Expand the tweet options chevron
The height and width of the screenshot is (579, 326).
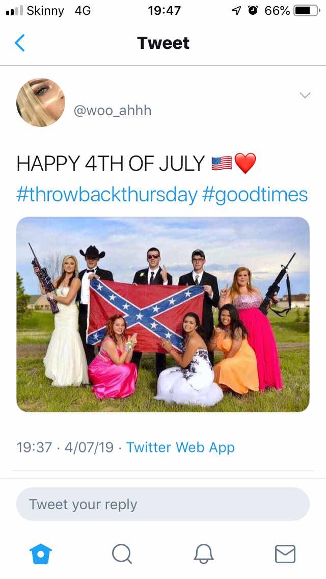click(305, 95)
